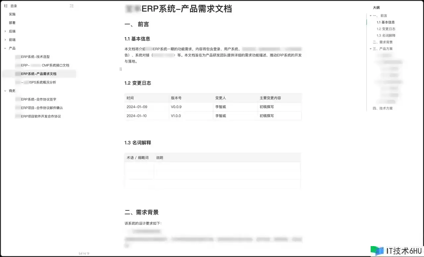Collapse the 产品 folder
This screenshot has width=424, height=257.
5,48
